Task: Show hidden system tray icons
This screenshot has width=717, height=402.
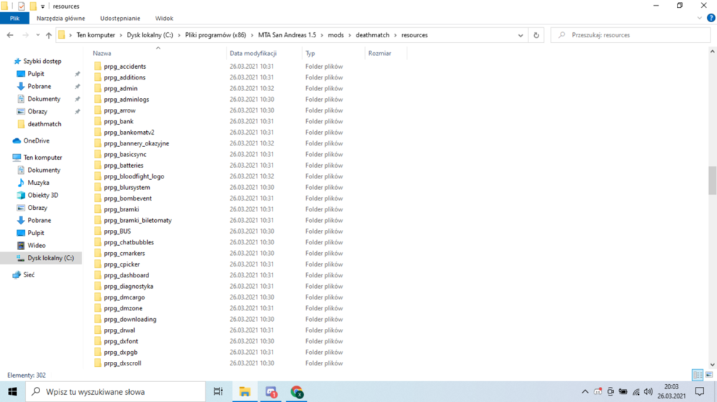Action: [x=585, y=391]
